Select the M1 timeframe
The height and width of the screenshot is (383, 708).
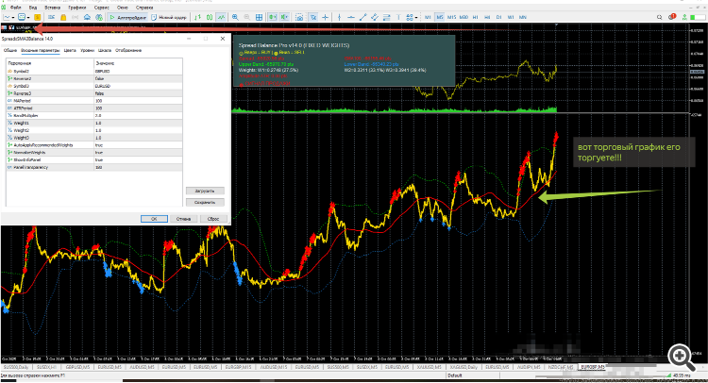428,17
